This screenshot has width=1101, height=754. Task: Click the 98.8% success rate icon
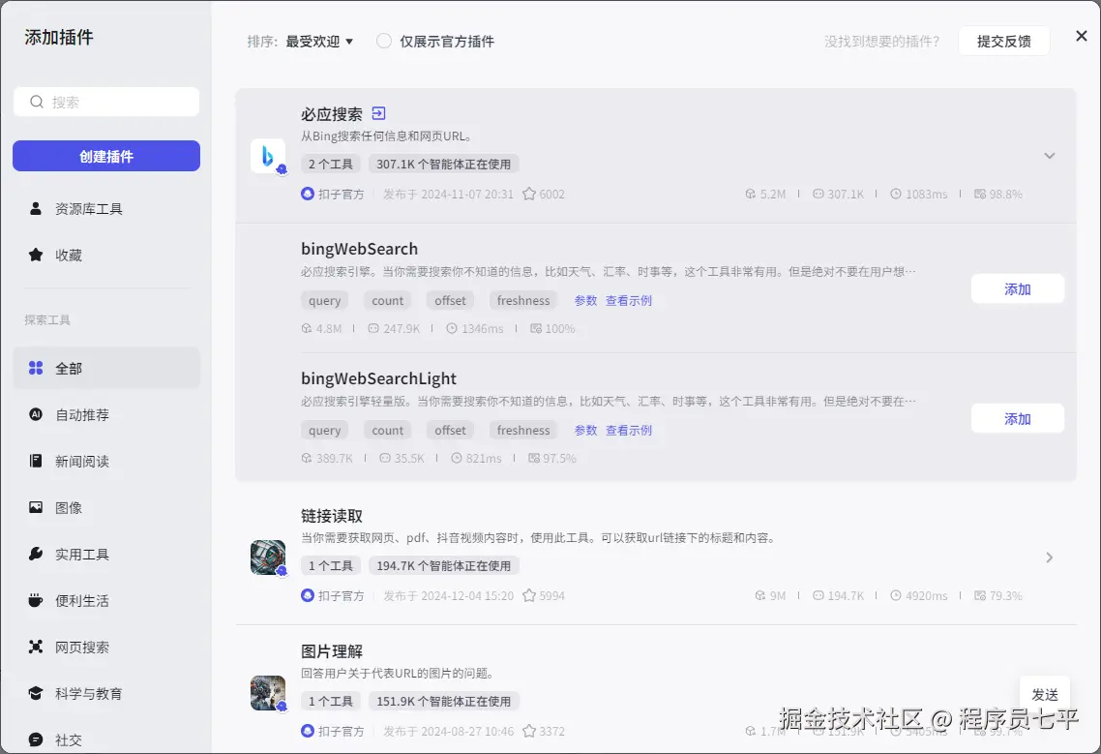point(979,194)
